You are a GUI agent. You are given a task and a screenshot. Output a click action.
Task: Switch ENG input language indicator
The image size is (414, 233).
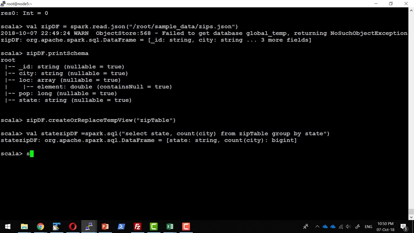point(368,227)
